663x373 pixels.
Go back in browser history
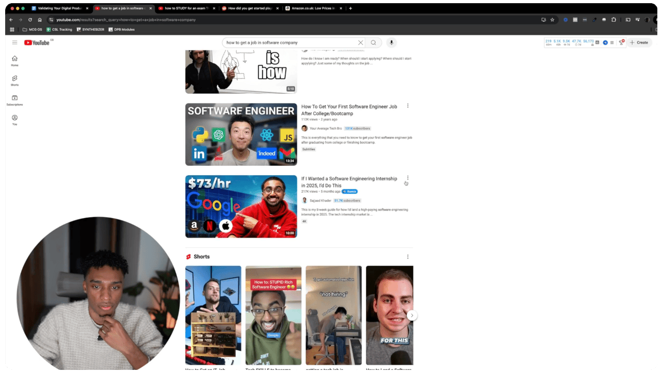pos(11,20)
